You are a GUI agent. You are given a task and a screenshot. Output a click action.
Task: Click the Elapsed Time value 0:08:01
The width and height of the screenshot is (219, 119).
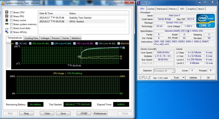pos(121,105)
